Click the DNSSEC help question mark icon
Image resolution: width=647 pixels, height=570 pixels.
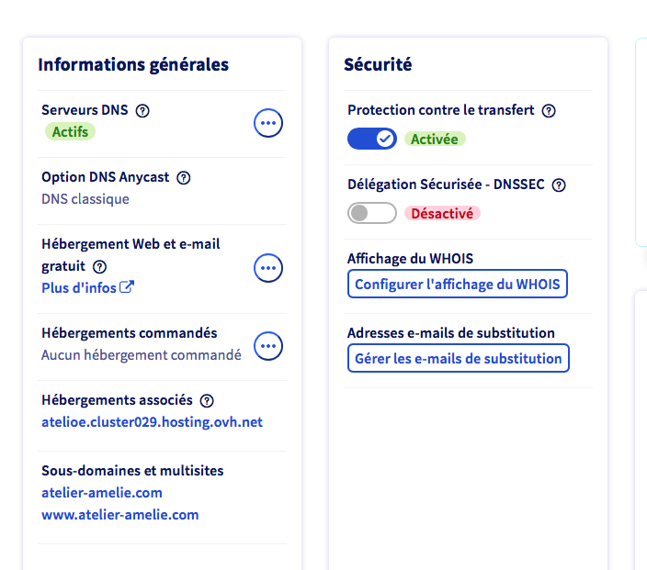[x=559, y=184]
